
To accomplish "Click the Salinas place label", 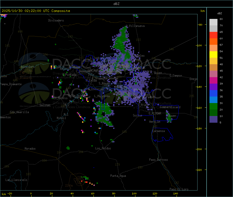I will pyautogui.click(x=45, y=105).
